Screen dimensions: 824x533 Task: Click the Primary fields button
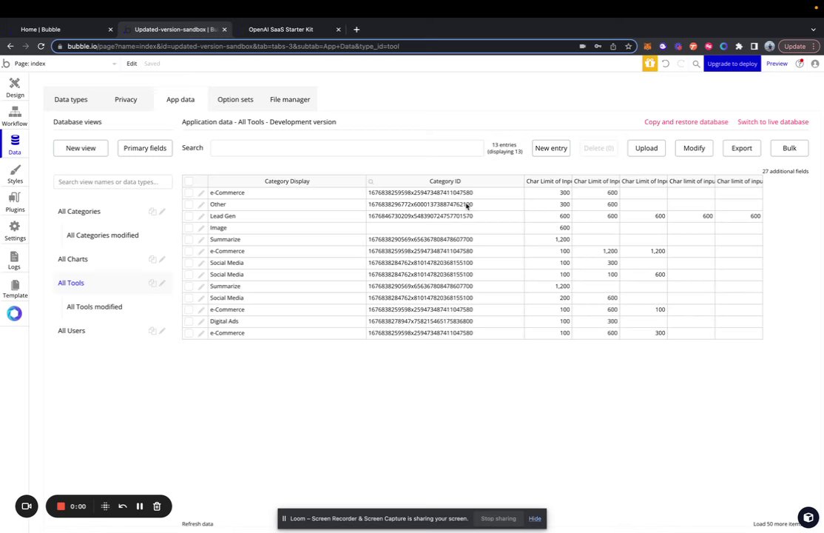tap(145, 148)
